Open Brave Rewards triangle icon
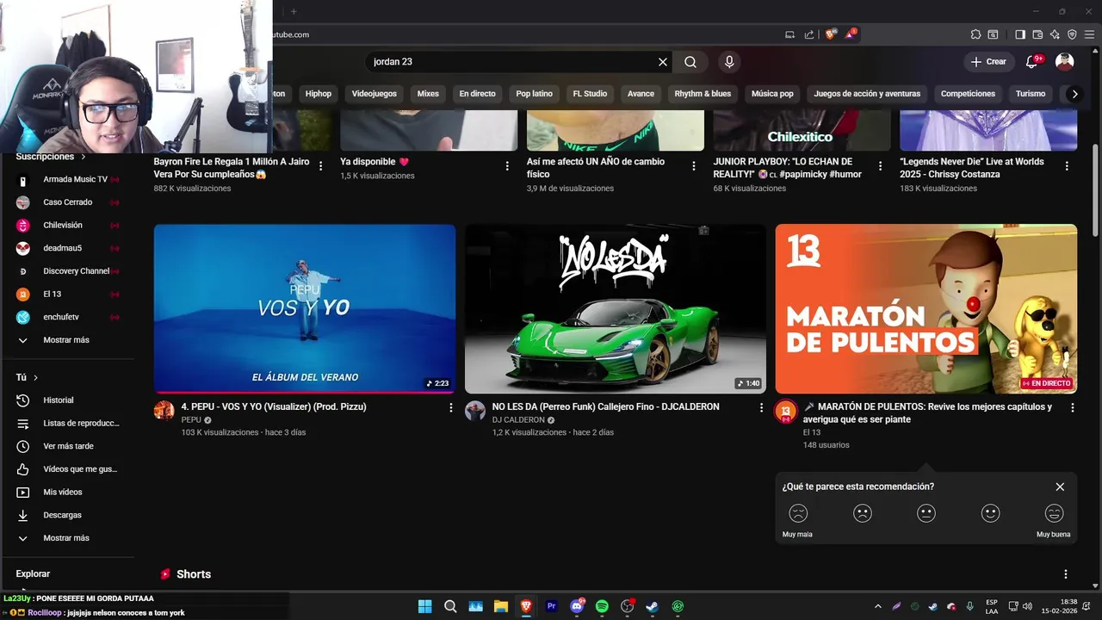1102x620 pixels. [x=850, y=34]
